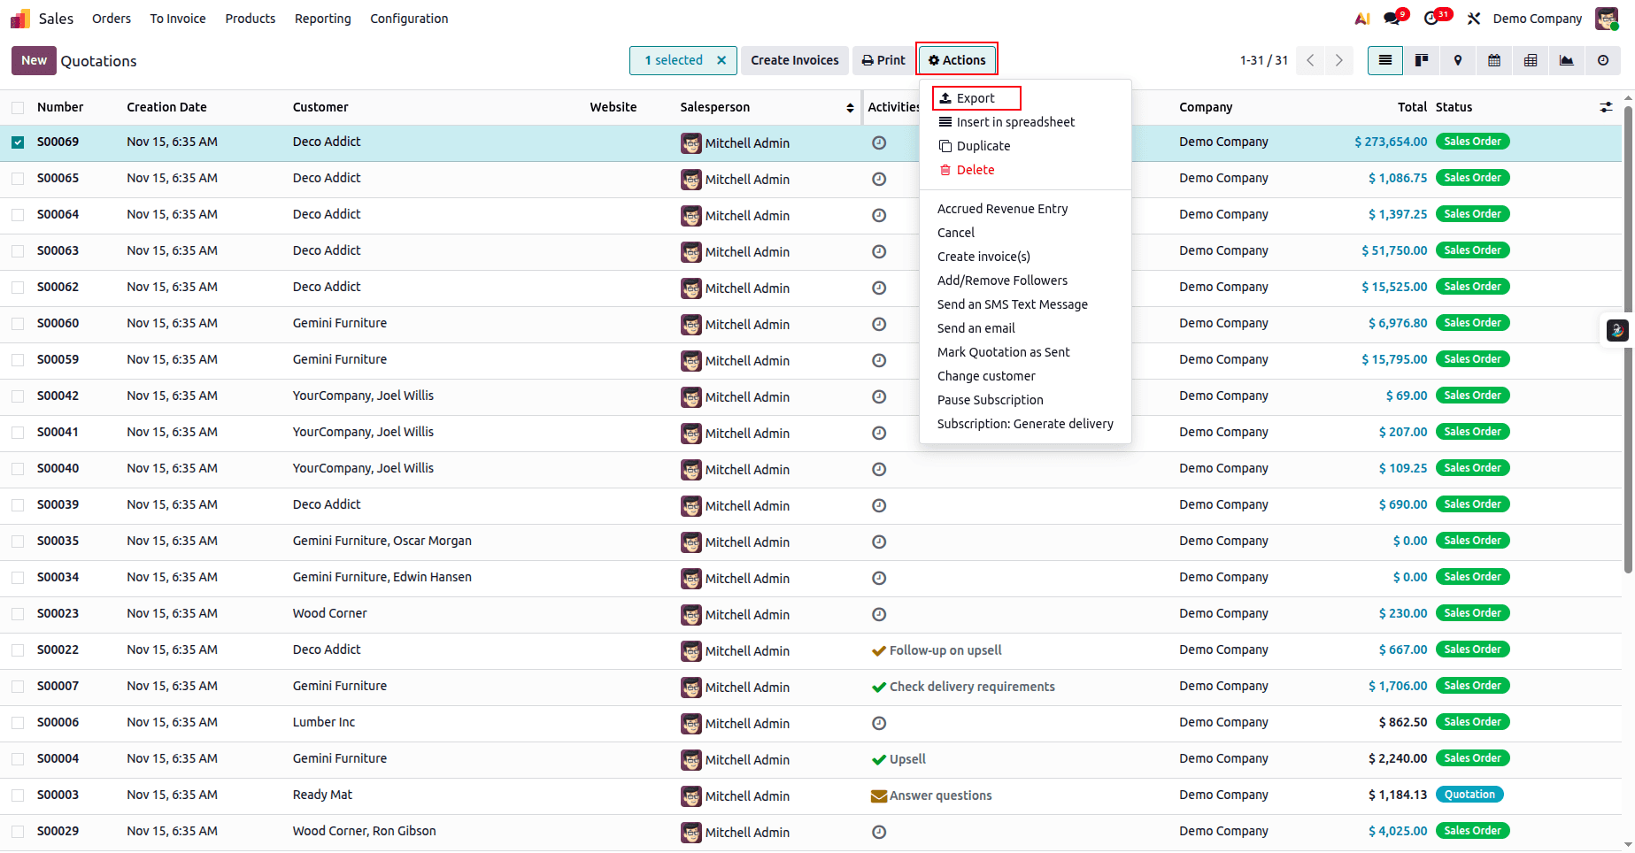Open the Actions dropdown menu
The height and width of the screenshot is (853, 1635).
(956, 59)
